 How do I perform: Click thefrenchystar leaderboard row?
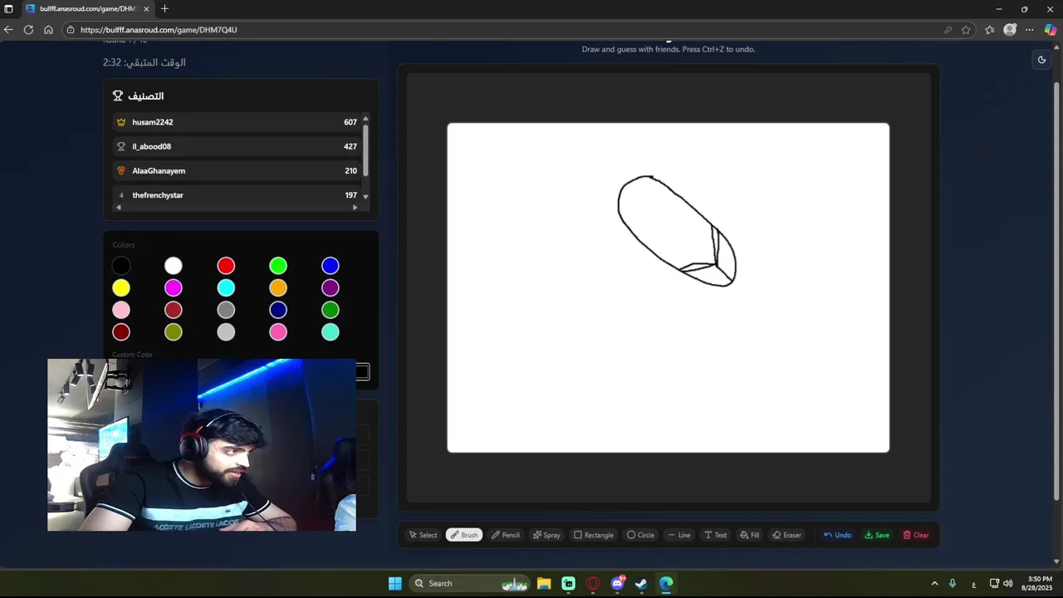coord(236,195)
